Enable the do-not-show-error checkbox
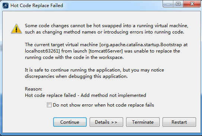202x136 pixels. point(49,105)
